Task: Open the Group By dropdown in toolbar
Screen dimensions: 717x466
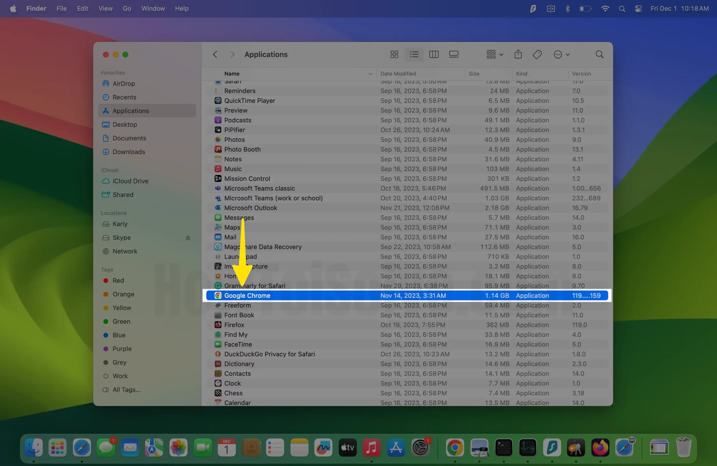Action: (494, 55)
